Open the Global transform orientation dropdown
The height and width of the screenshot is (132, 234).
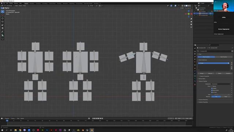pos(91,6)
